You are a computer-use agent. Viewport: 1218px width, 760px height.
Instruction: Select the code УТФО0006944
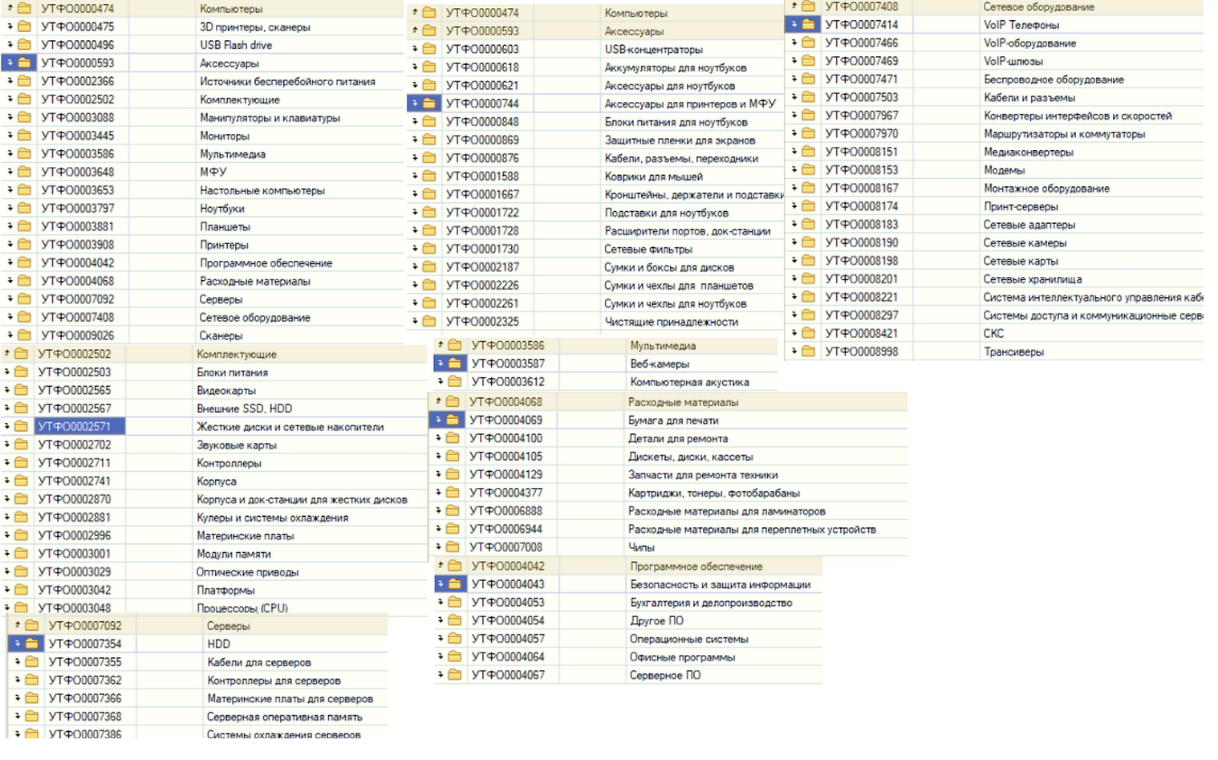pos(505,529)
